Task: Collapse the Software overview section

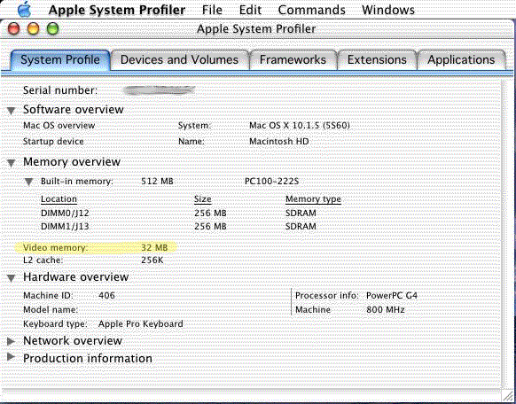Action: click(12, 111)
